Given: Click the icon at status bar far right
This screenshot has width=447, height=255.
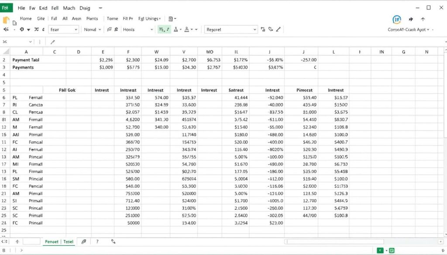Looking at the screenshot, I should [443, 251].
